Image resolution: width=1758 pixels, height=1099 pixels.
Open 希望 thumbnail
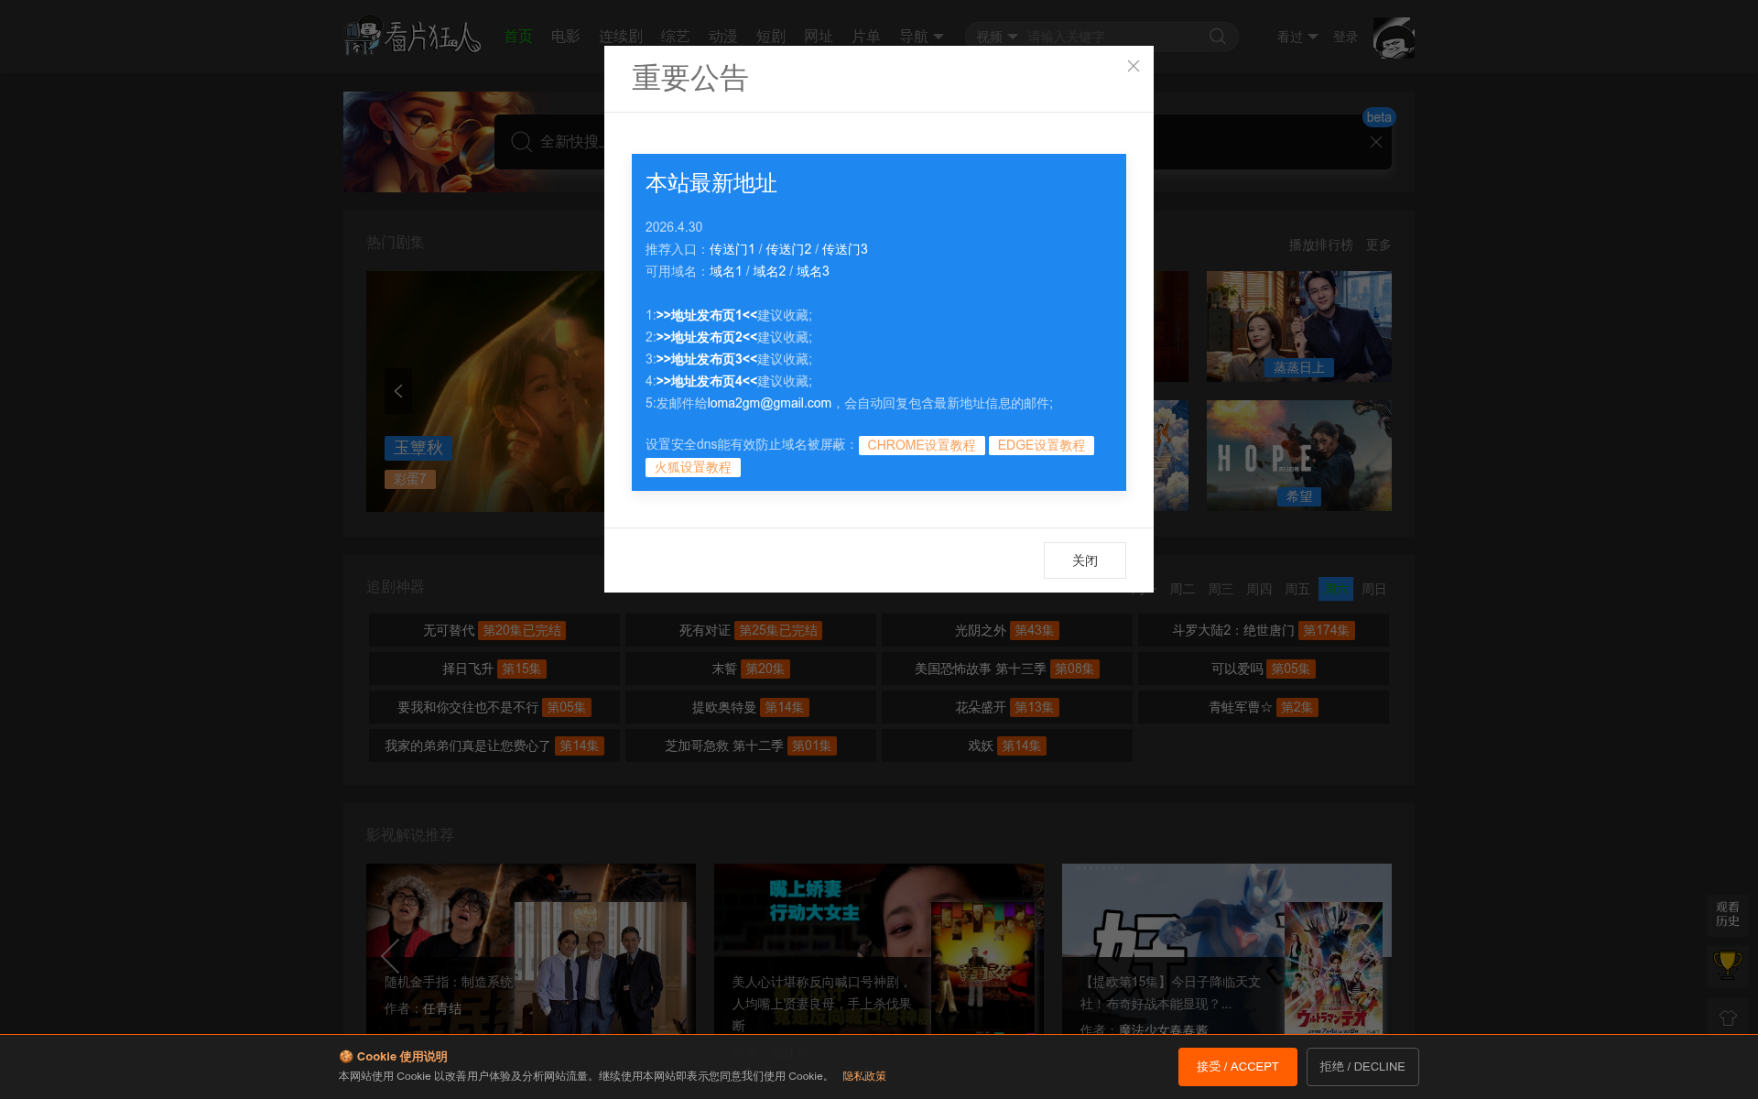coord(1298,455)
